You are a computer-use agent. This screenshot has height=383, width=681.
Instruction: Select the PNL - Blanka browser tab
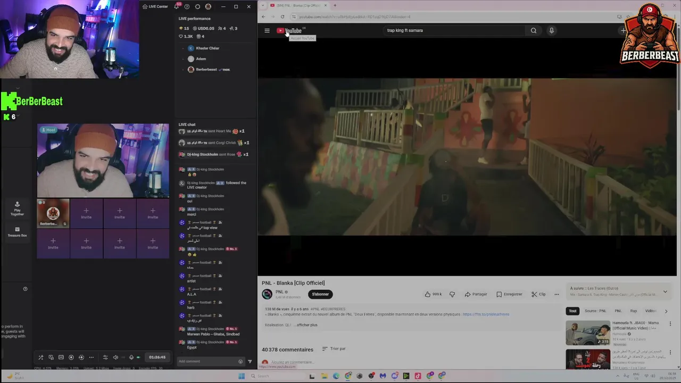click(298, 5)
